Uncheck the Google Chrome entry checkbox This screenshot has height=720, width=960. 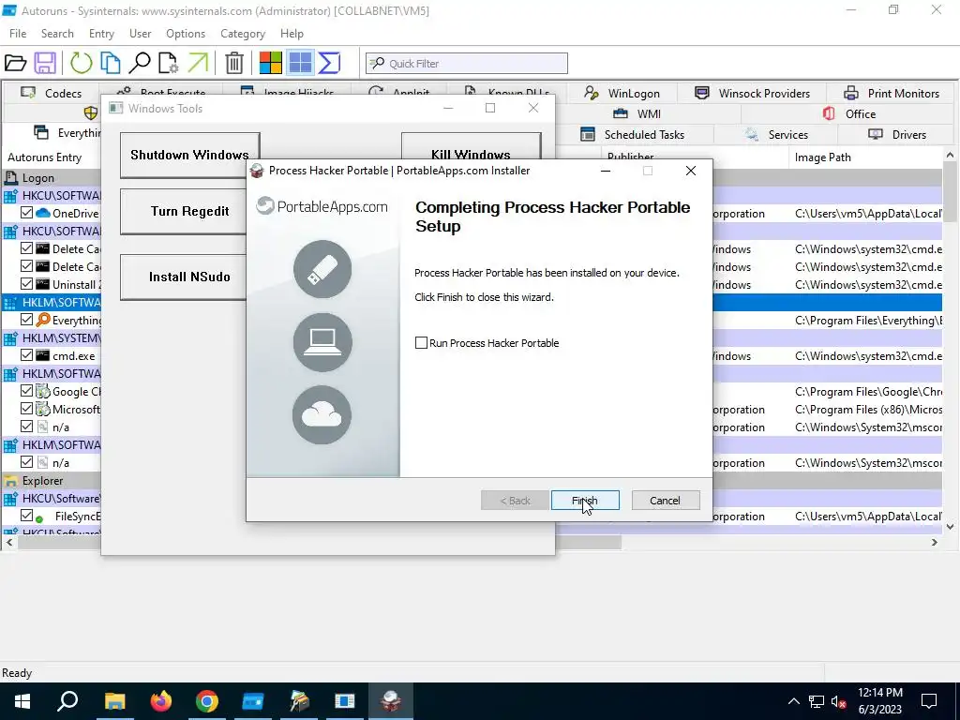(x=26, y=391)
